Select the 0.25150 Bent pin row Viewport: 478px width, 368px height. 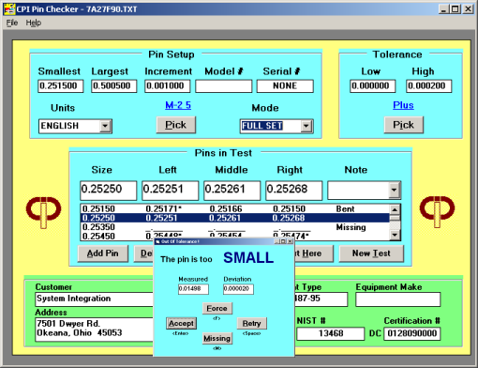pos(235,208)
